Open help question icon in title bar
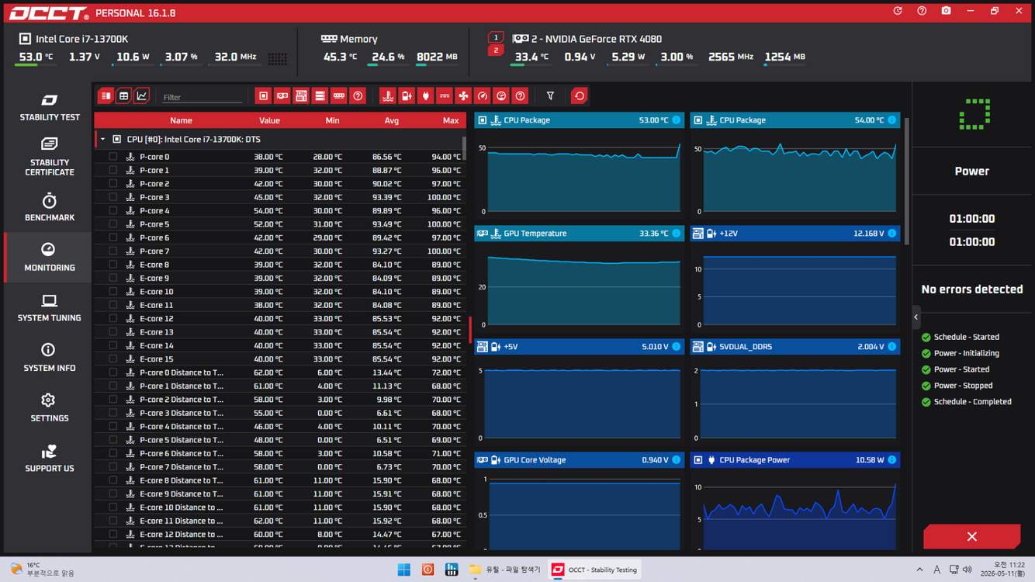Screen dimensions: 1035x582 [922, 11]
